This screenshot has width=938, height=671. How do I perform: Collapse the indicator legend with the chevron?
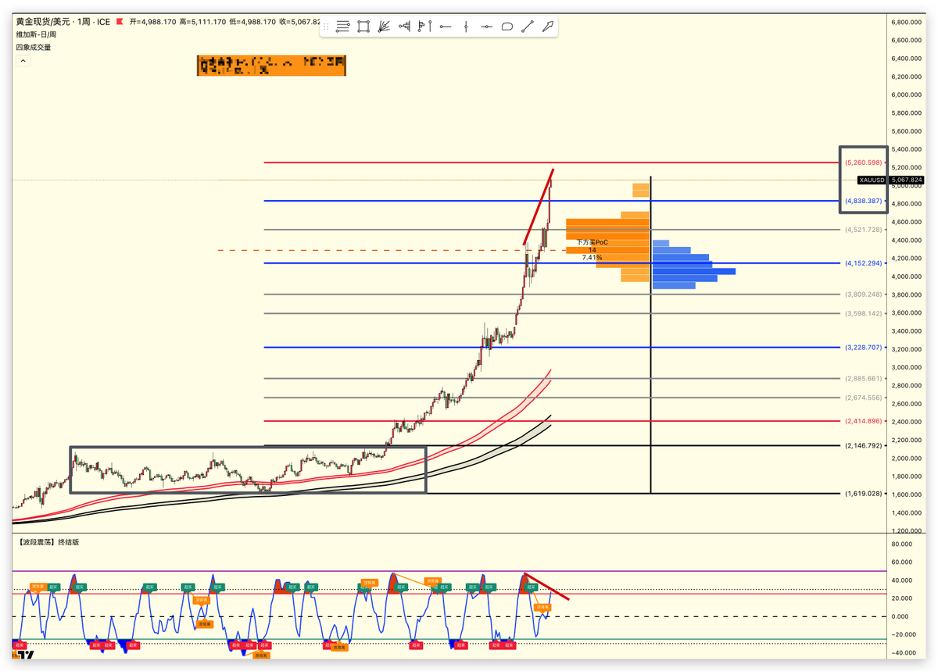[23, 60]
